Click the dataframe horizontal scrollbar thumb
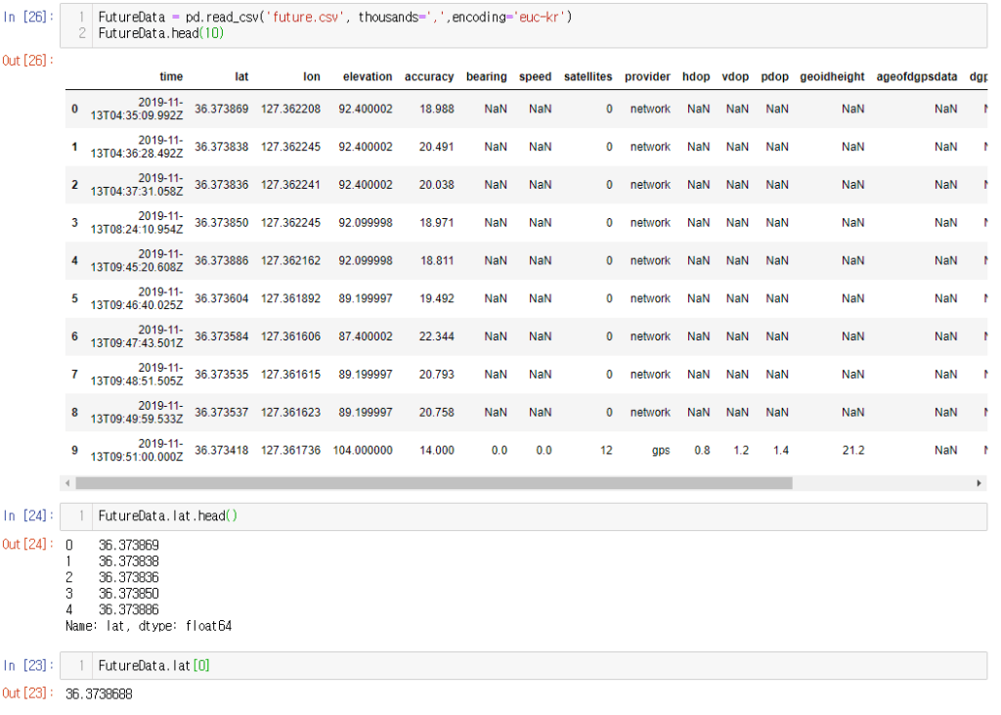This screenshot has width=1001, height=715. (433, 483)
